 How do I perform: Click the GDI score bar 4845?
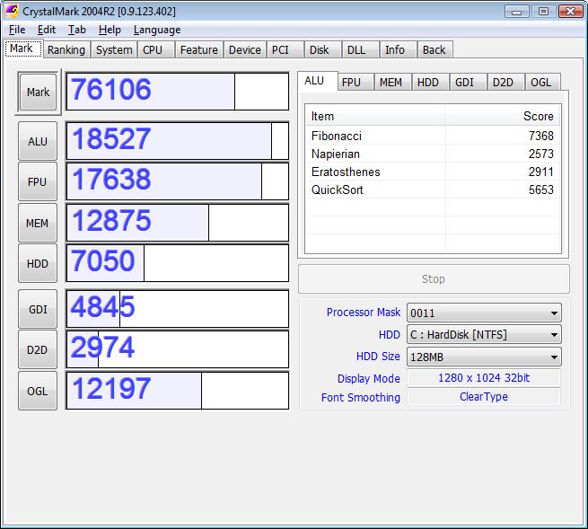click(x=178, y=309)
